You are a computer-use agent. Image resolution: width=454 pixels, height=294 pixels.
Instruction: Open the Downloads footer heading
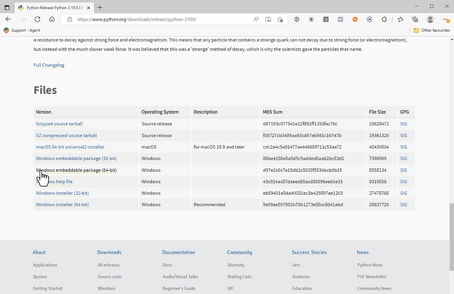click(x=109, y=252)
